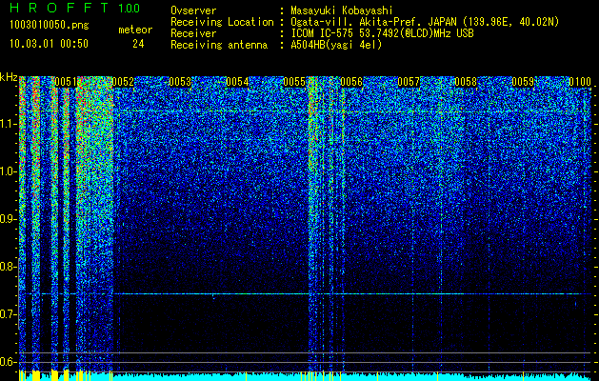The width and height of the screenshot is (599, 381).
Task: Select the file name 1003010050.png
Action: coord(50,25)
